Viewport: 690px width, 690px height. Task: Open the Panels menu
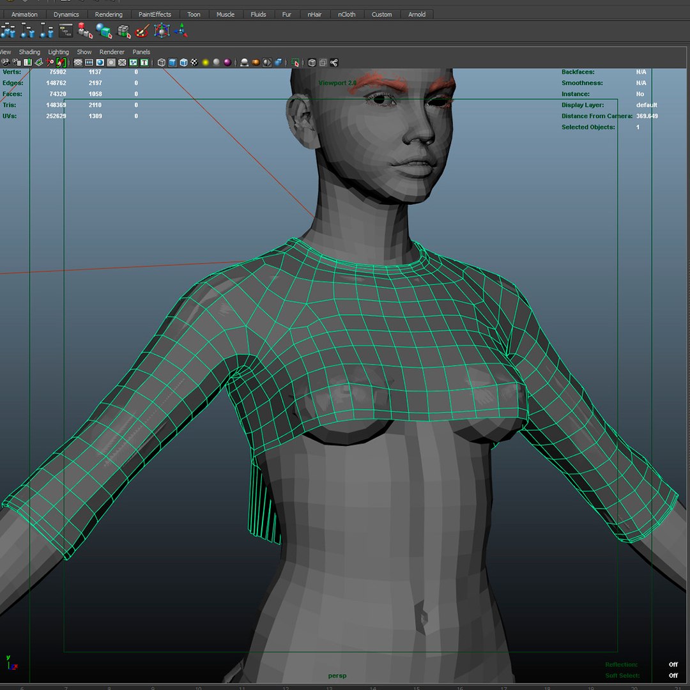141,52
